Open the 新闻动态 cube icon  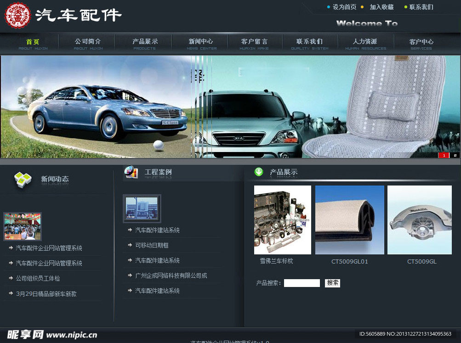[23, 179]
